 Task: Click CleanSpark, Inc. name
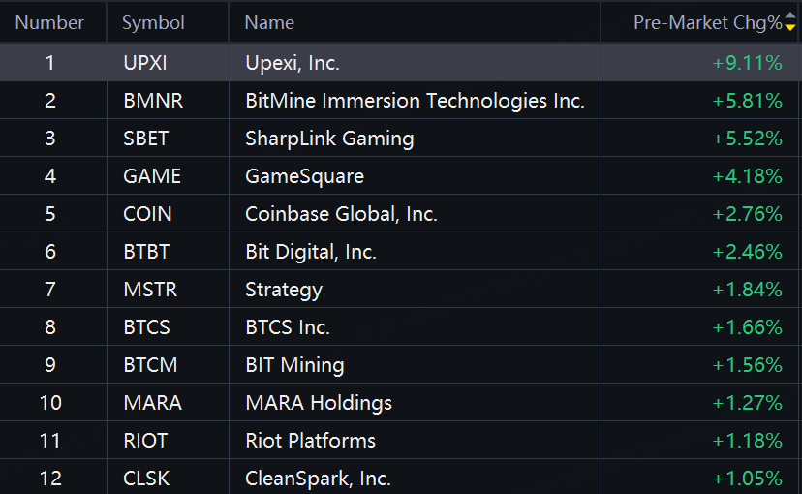pos(318,479)
